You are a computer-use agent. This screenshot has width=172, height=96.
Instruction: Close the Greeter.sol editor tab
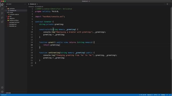click(x=37, y=4)
